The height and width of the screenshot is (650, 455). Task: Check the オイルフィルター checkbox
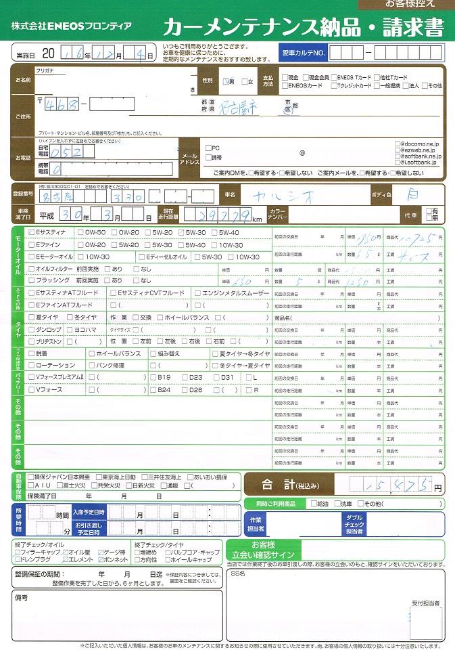(32, 269)
